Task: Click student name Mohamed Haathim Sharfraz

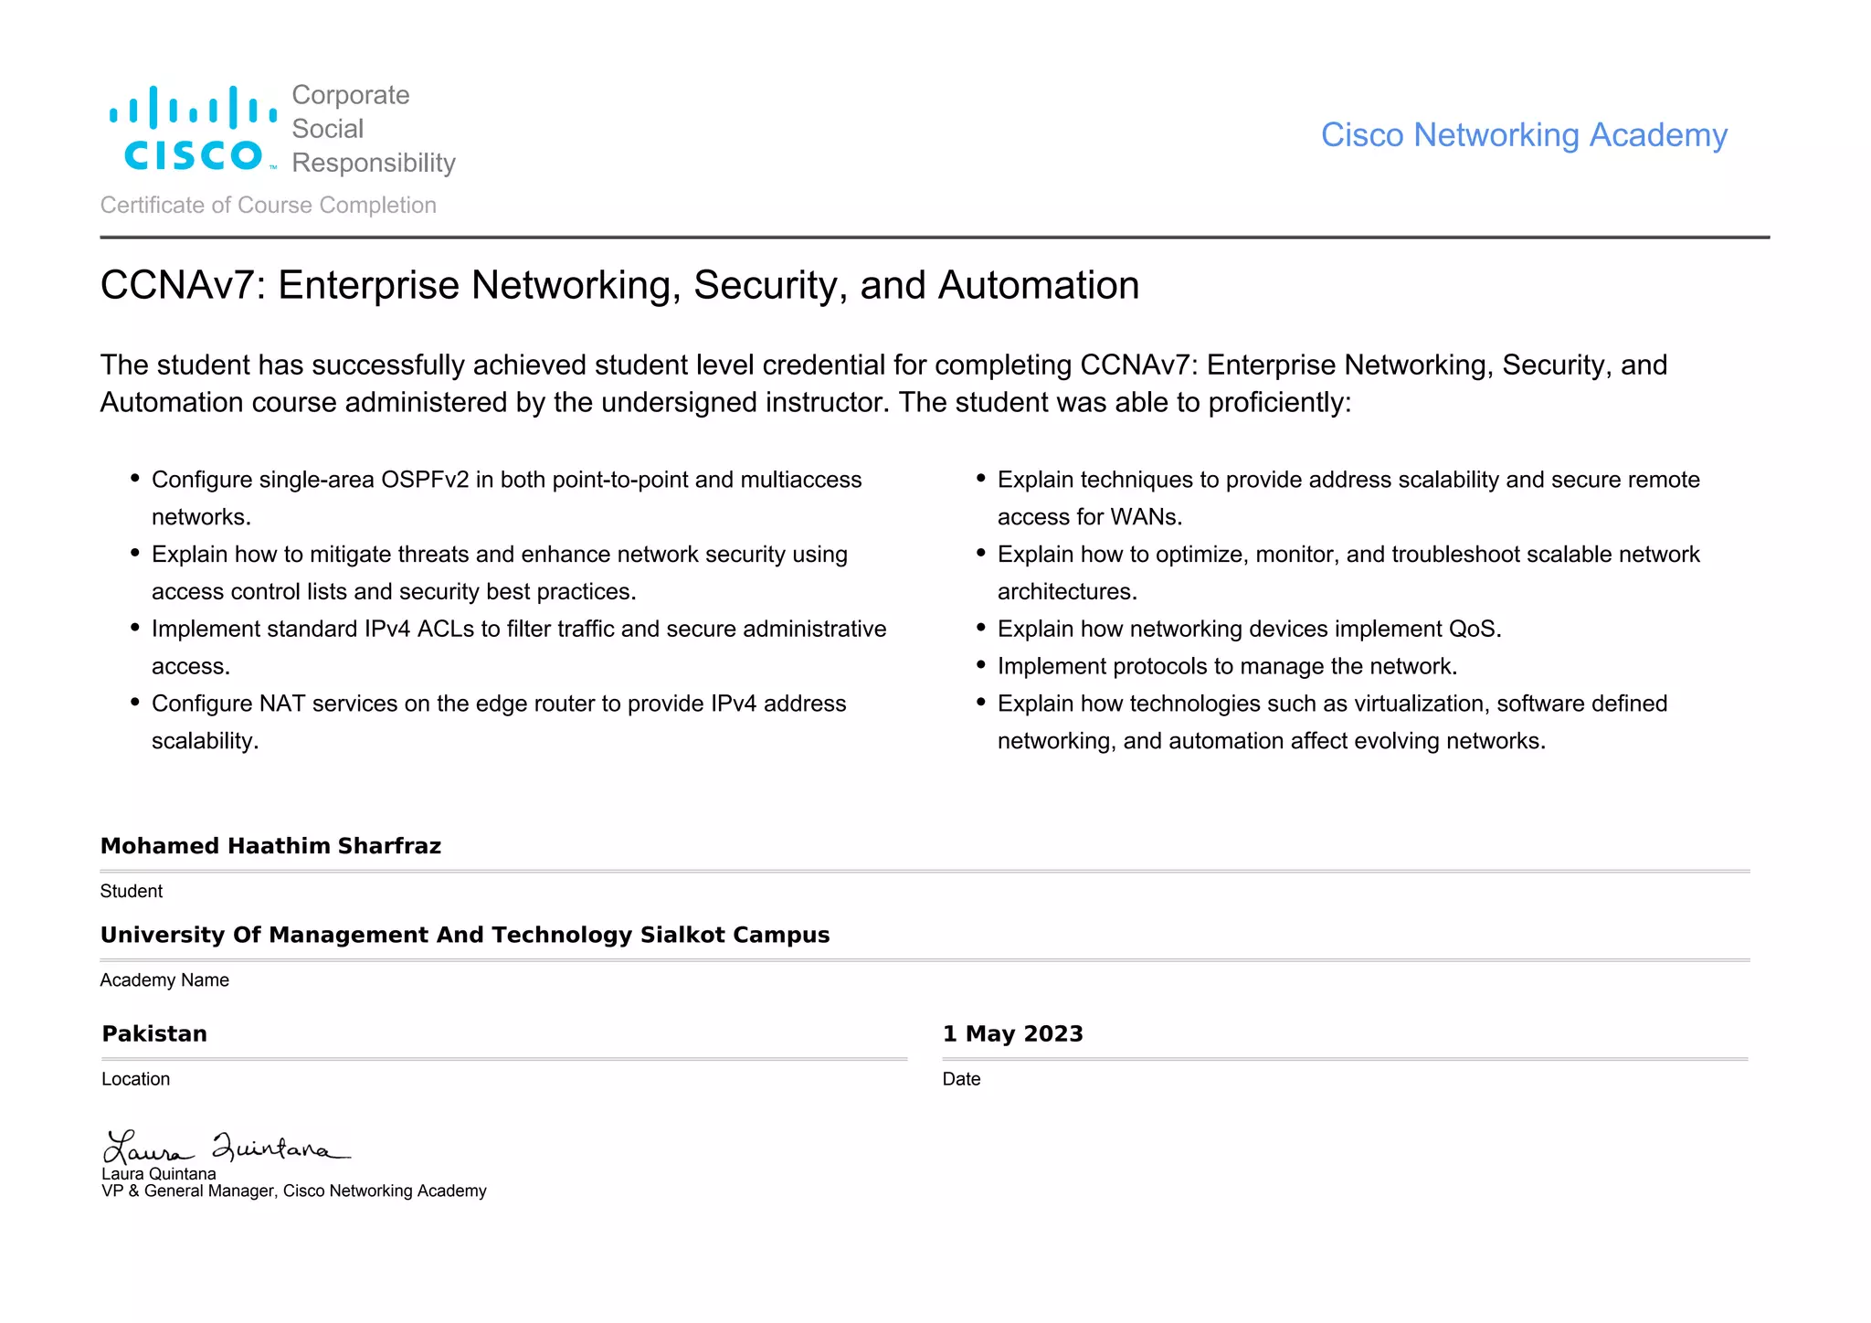Action: (x=270, y=846)
